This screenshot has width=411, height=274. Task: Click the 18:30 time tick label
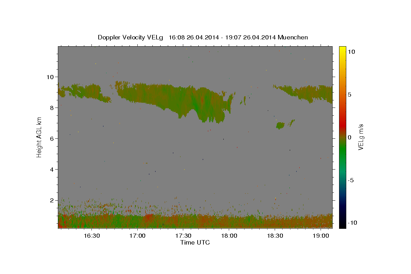[275, 236]
